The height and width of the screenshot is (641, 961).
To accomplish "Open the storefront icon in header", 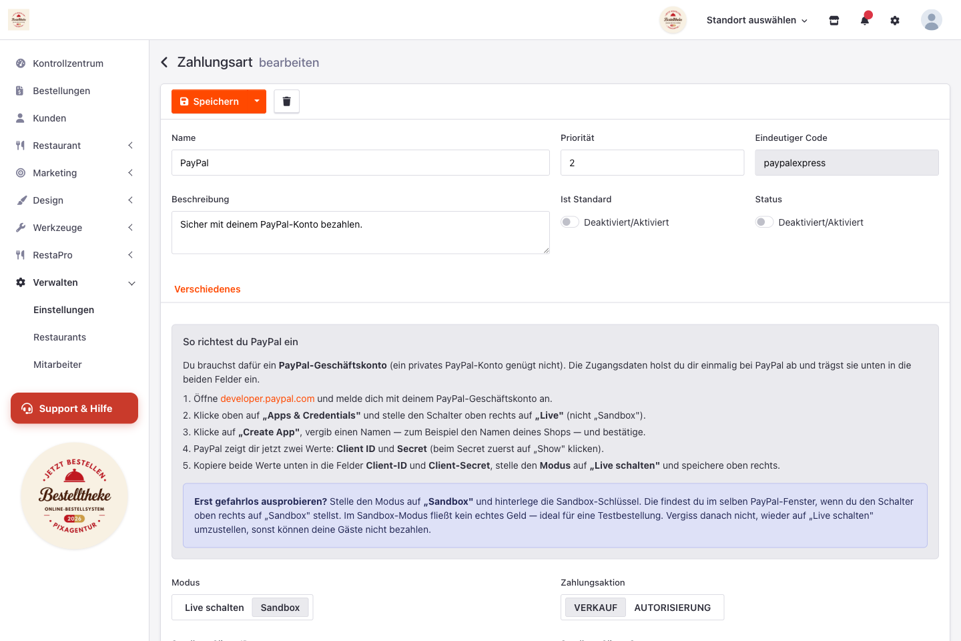I will tap(834, 21).
